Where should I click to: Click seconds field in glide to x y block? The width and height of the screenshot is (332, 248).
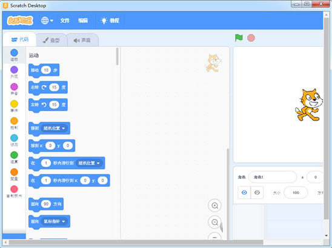[x=45, y=180]
